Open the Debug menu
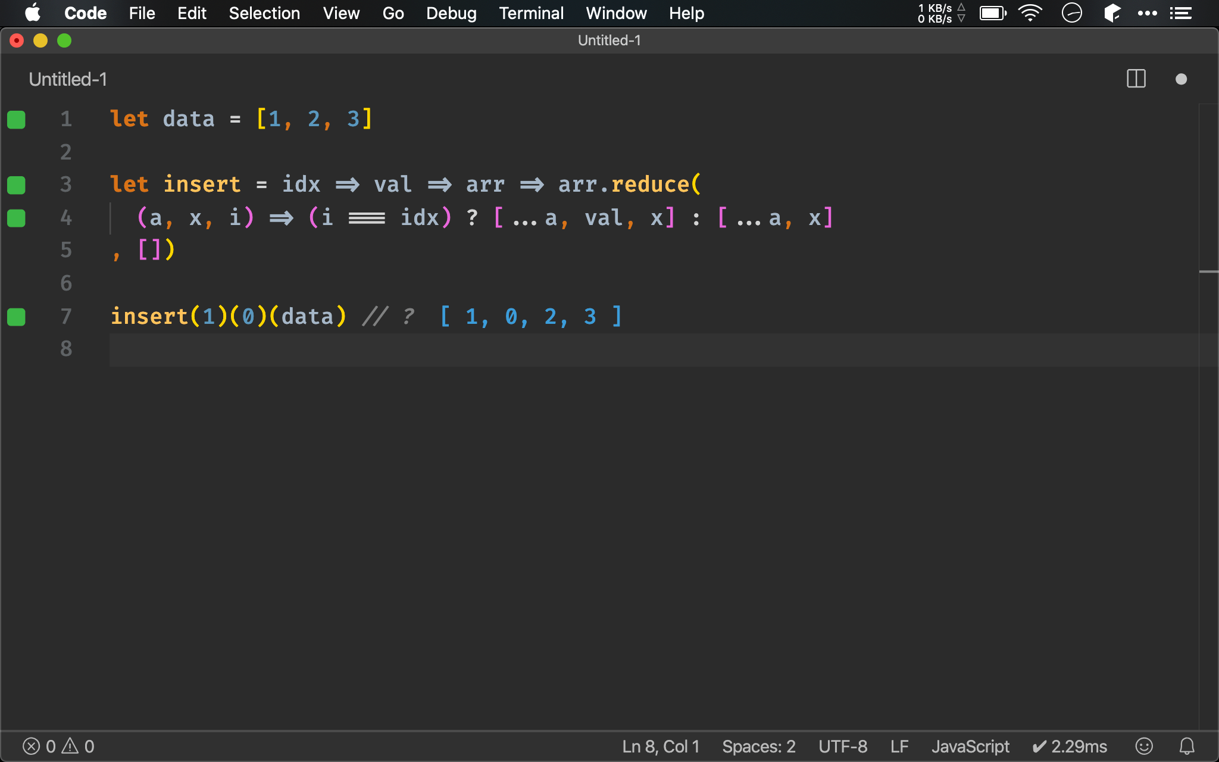The height and width of the screenshot is (762, 1219). [451, 13]
